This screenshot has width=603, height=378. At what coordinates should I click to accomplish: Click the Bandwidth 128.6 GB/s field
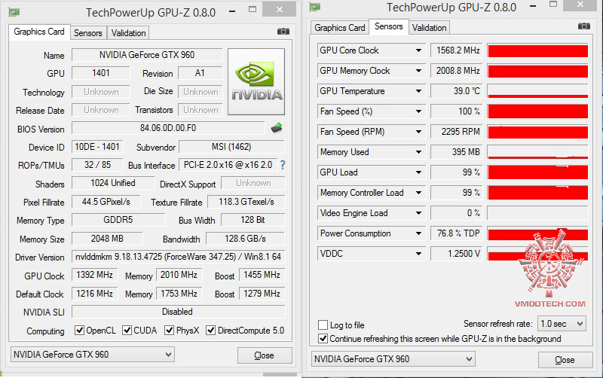246,239
